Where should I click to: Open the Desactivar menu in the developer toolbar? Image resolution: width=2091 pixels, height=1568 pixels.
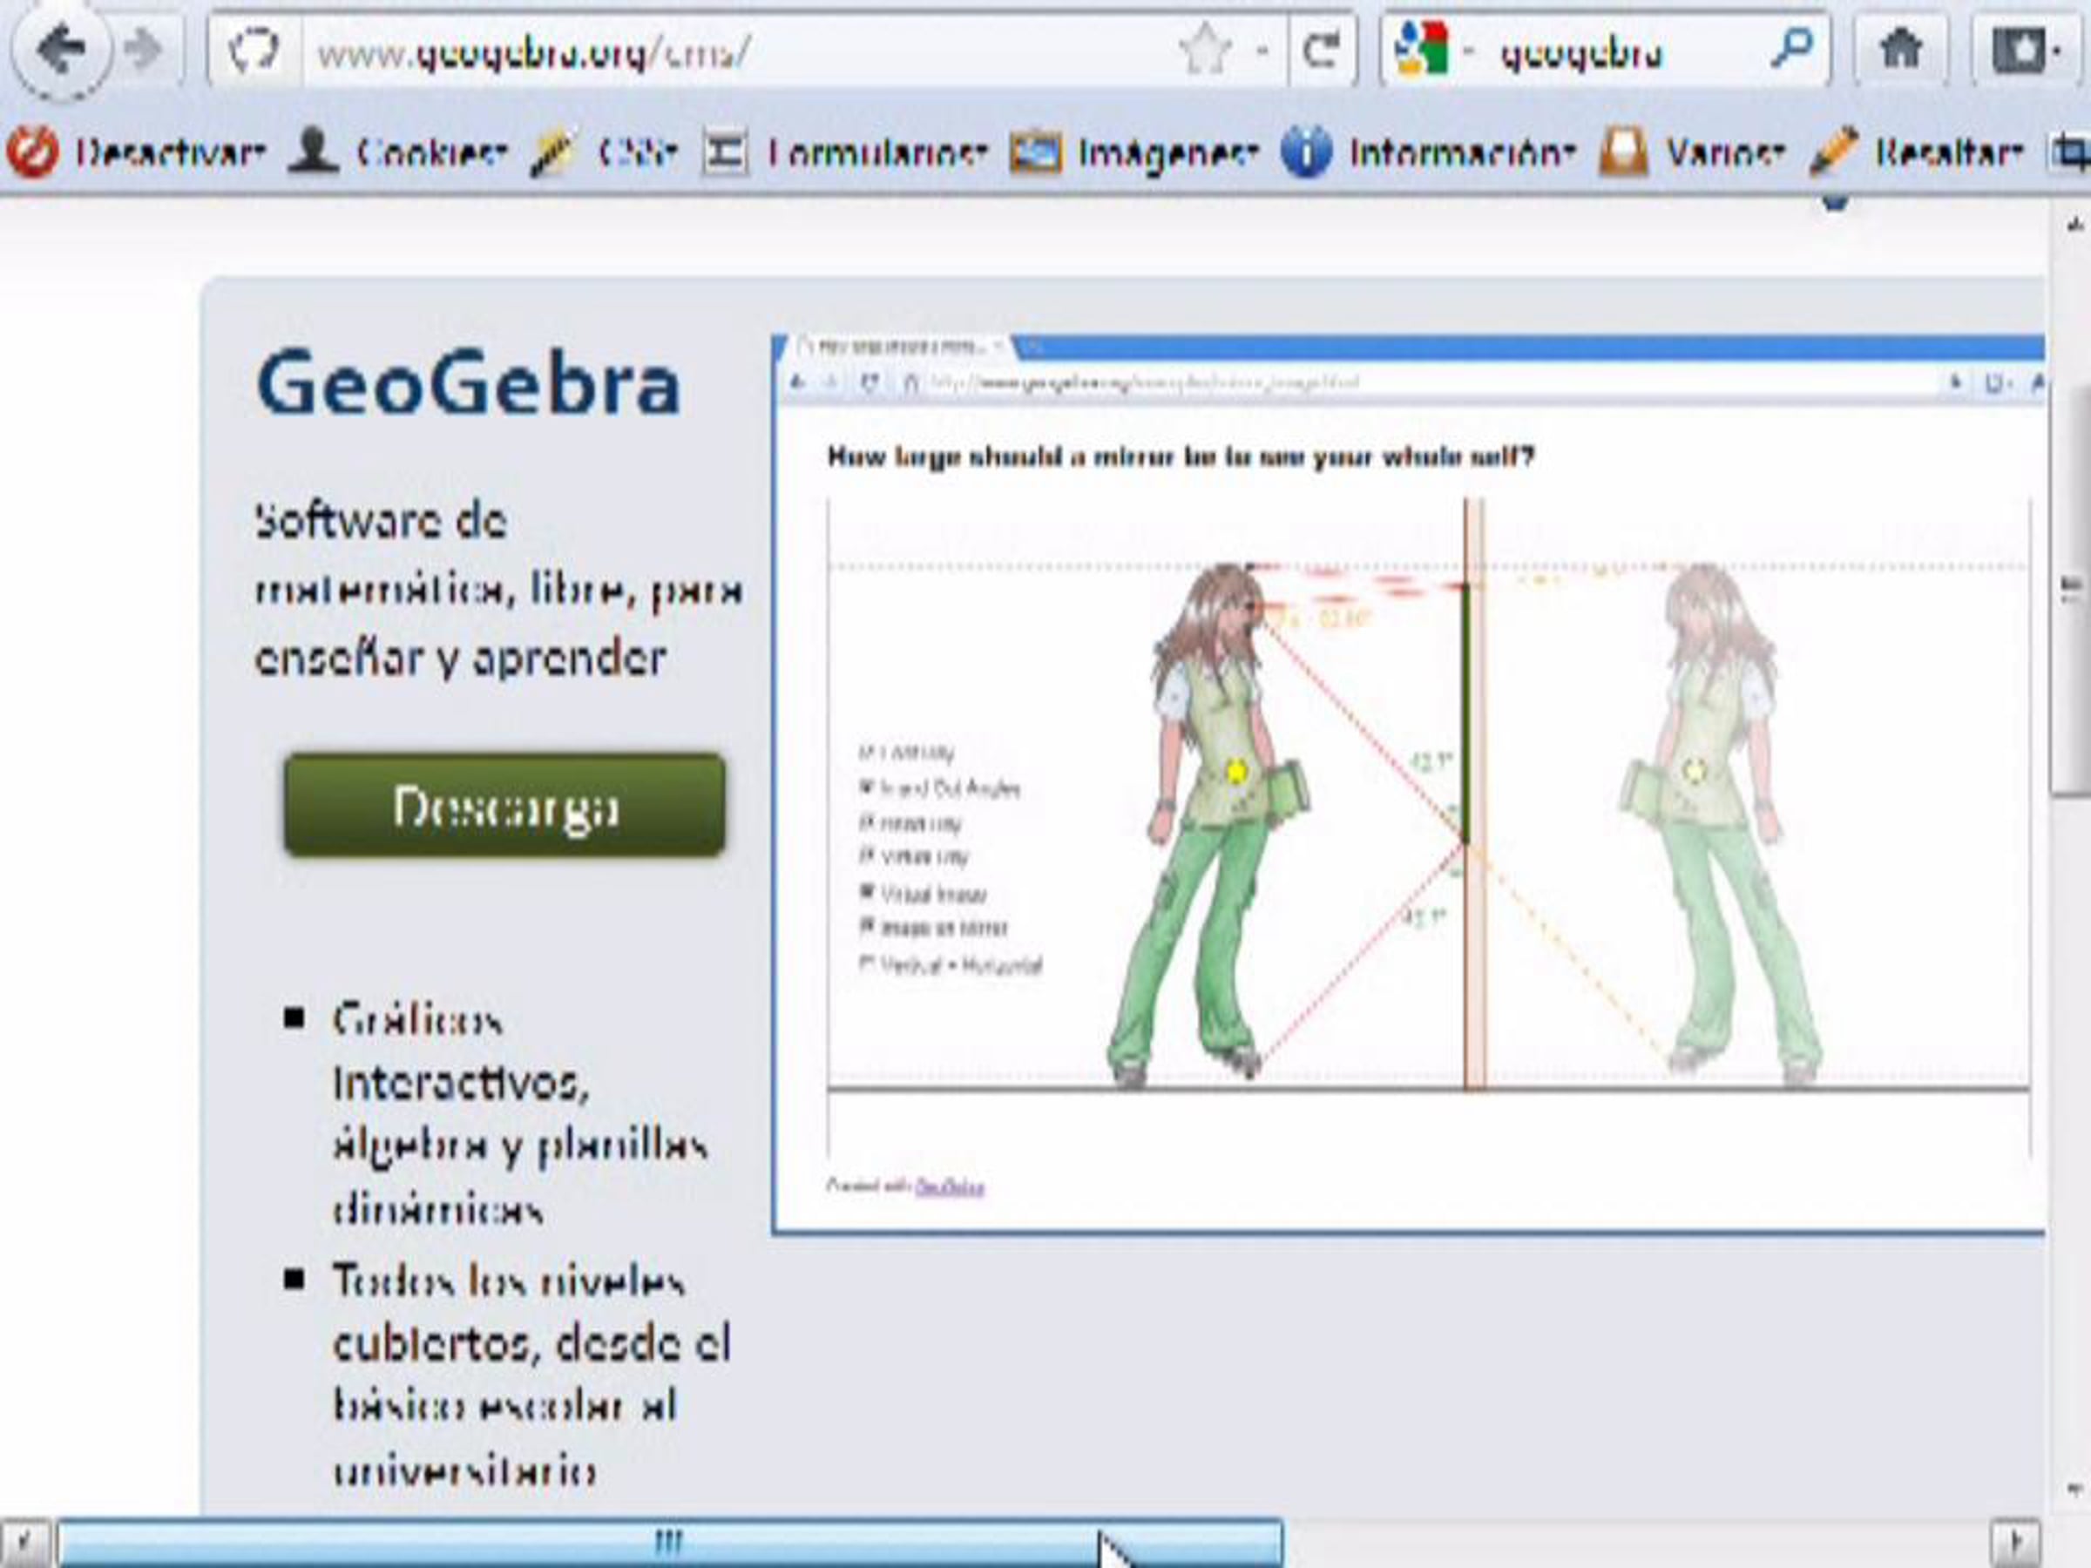(x=136, y=152)
